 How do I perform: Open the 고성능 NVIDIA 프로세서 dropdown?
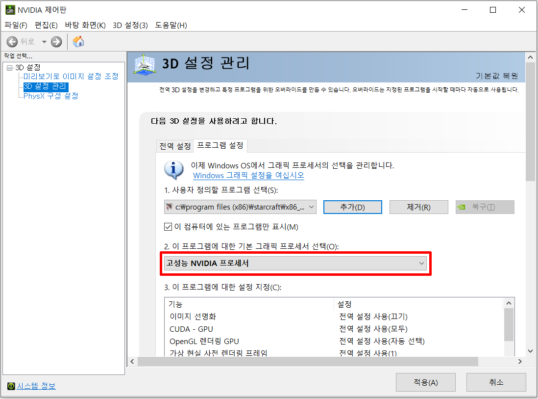(x=295, y=263)
